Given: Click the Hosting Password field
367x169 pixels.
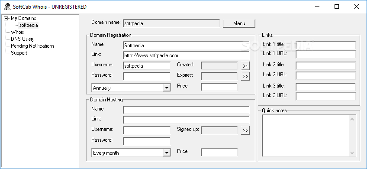Looking at the screenshot, I should (x=147, y=141).
